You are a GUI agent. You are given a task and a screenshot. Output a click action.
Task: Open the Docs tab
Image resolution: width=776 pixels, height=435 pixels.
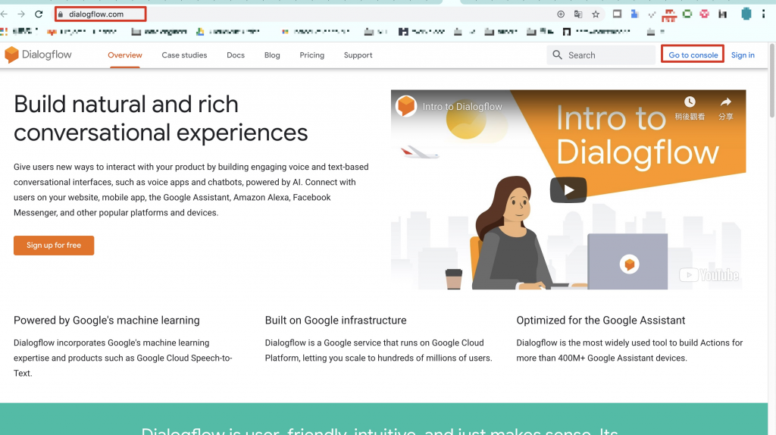tap(236, 55)
